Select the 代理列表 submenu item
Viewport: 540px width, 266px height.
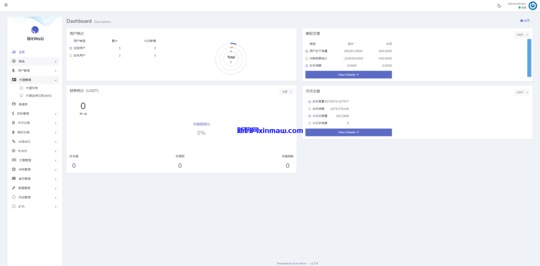coord(32,88)
